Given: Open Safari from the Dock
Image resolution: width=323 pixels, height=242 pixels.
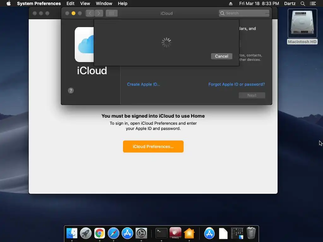Looking at the screenshot, I should click(114, 233).
